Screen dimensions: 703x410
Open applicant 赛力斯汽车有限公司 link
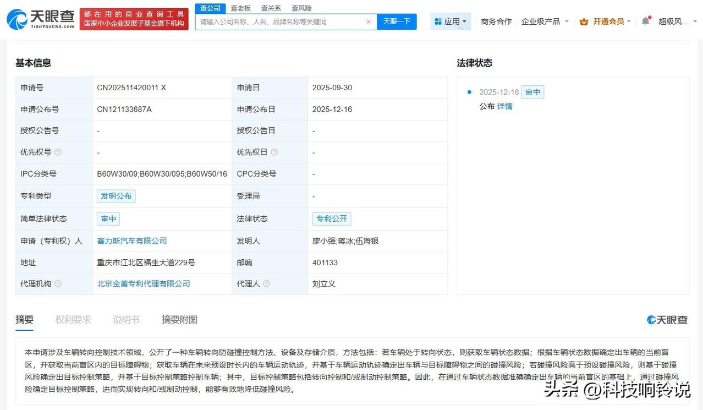[132, 240]
